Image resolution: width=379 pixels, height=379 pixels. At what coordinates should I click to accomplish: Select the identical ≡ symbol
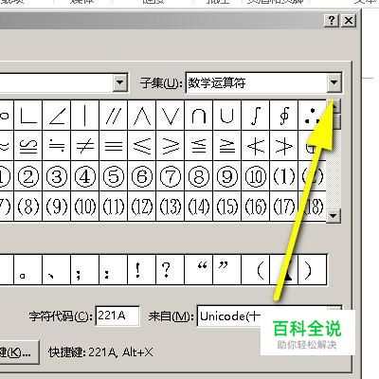[114, 146]
